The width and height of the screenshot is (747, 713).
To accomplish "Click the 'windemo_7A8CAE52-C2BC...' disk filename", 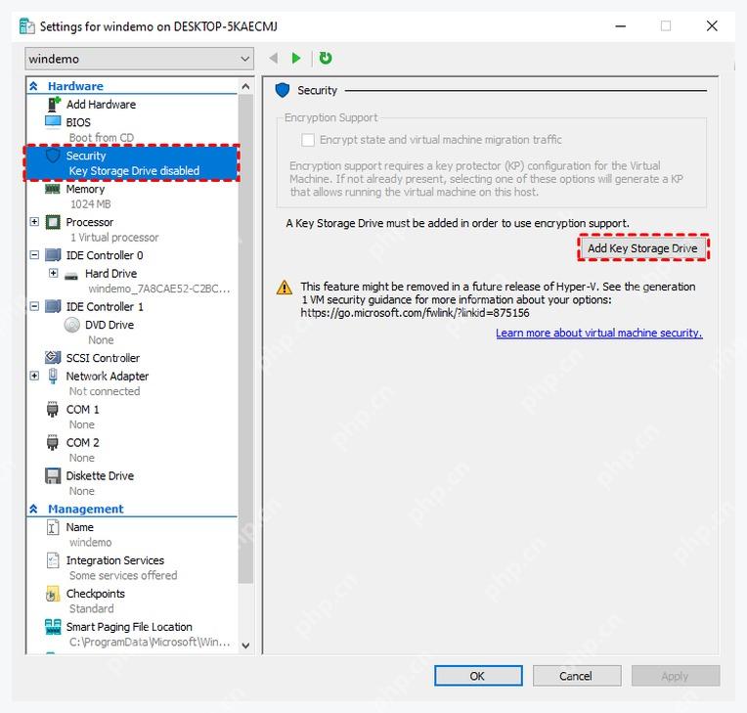I will point(159,289).
